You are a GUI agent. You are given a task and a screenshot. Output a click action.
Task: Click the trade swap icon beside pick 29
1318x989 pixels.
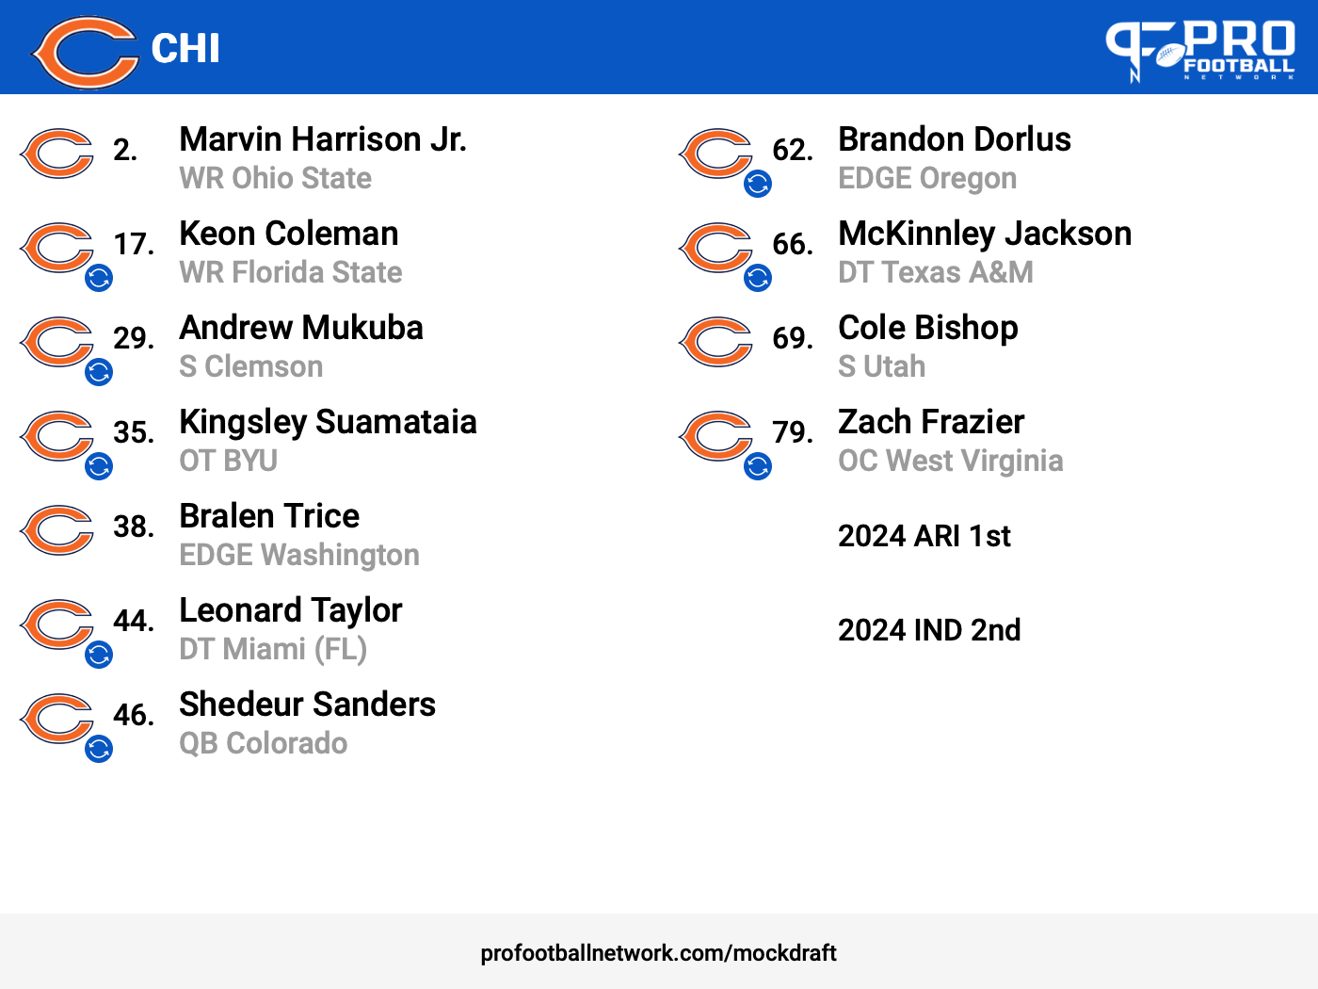(x=99, y=372)
